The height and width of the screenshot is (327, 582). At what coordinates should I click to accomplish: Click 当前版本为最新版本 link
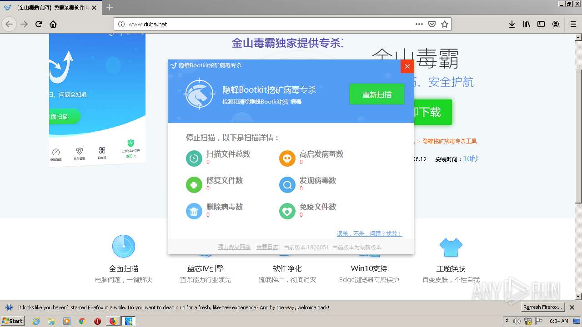(x=357, y=247)
